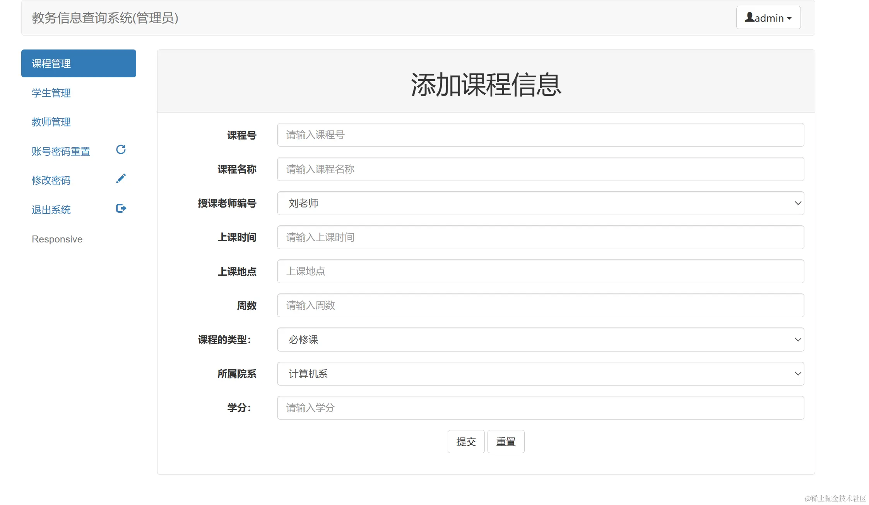Go to 教师管理 in the sidebar

click(51, 122)
